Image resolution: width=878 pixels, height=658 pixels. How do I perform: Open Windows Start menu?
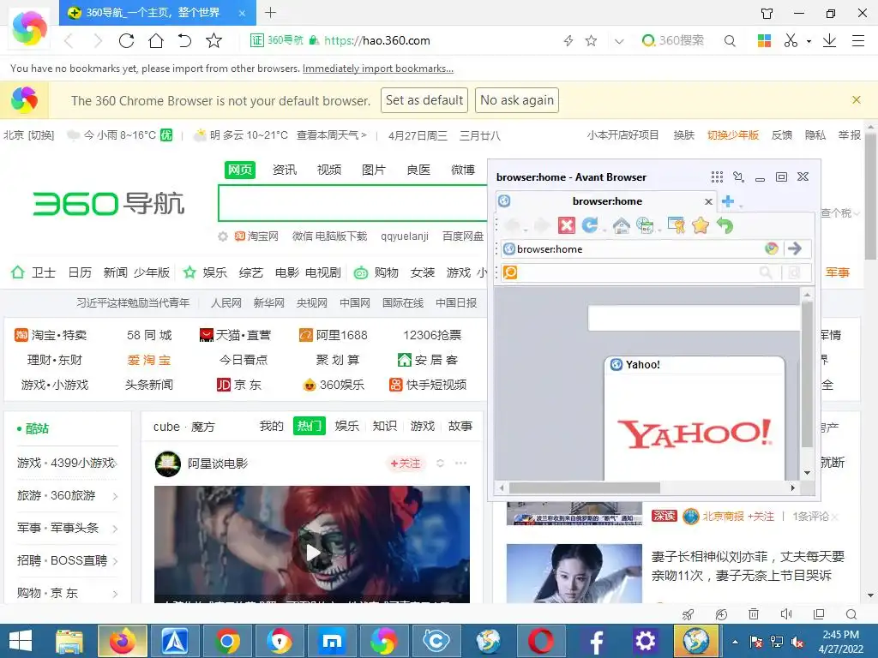21,641
